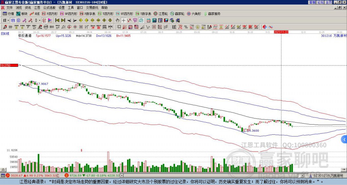
Task: Open the 六角形 hexagon chart
Action: pyautogui.click(x=194, y=14)
